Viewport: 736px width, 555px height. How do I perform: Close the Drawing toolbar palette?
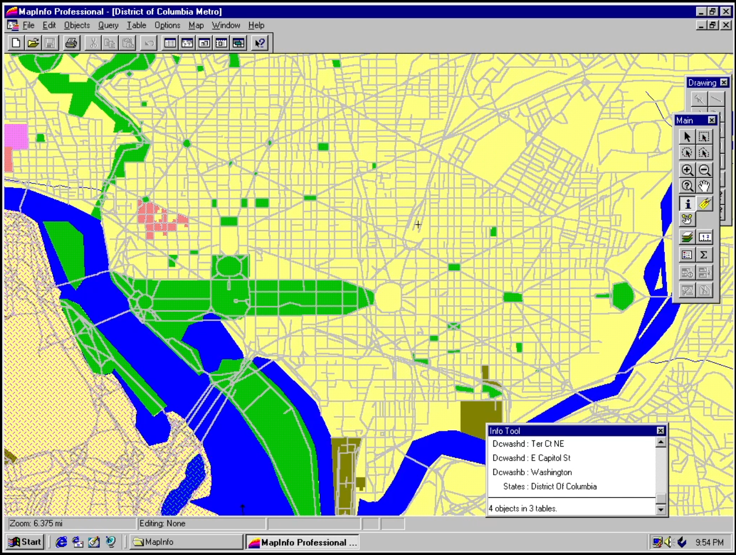pyautogui.click(x=724, y=82)
